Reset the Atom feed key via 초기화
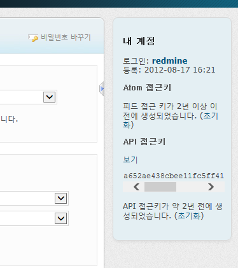 pos(171,120)
